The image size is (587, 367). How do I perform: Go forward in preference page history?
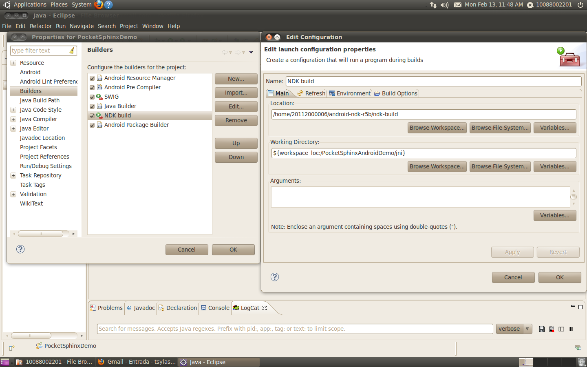(x=238, y=52)
